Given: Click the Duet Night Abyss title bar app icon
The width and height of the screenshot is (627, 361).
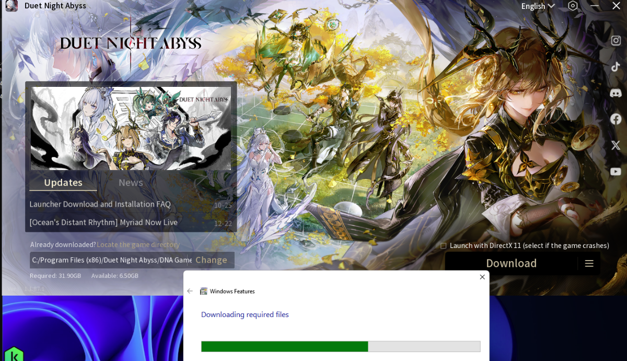Looking at the screenshot, I should pyautogui.click(x=12, y=6).
